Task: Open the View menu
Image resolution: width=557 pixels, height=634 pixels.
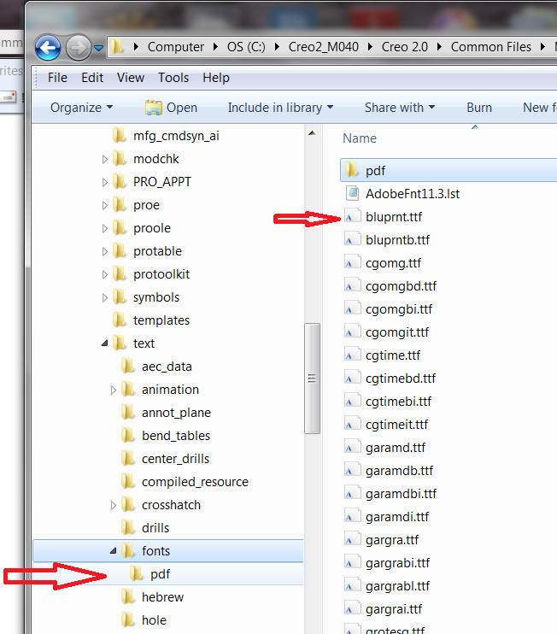Action: point(131,78)
